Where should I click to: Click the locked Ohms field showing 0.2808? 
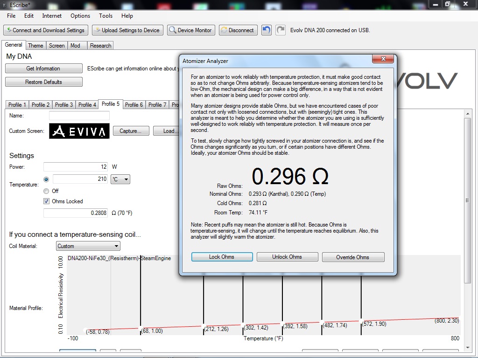pyautogui.click(x=76, y=213)
